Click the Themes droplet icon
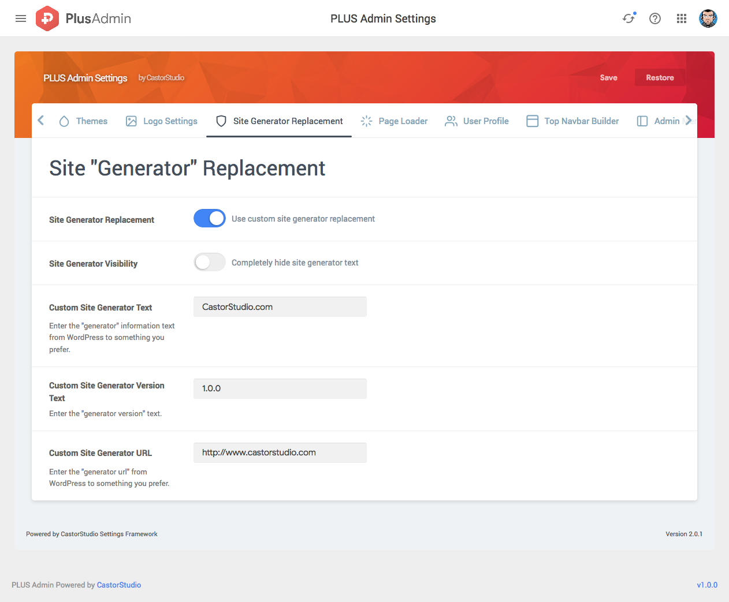This screenshot has width=729, height=602. click(64, 121)
